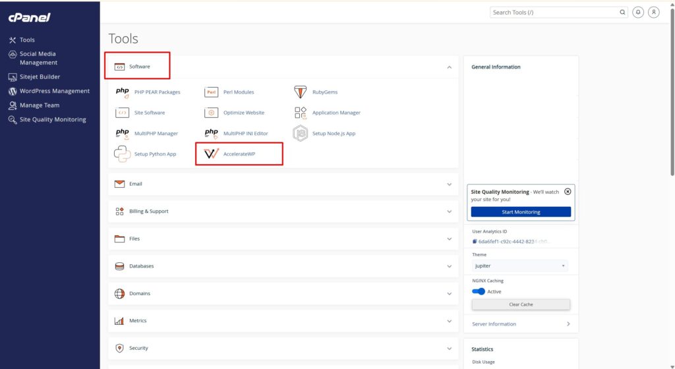Viewport: 675px width, 369px height.
Task: Open WordPress Management in sidebar
Action: [54, 91]
